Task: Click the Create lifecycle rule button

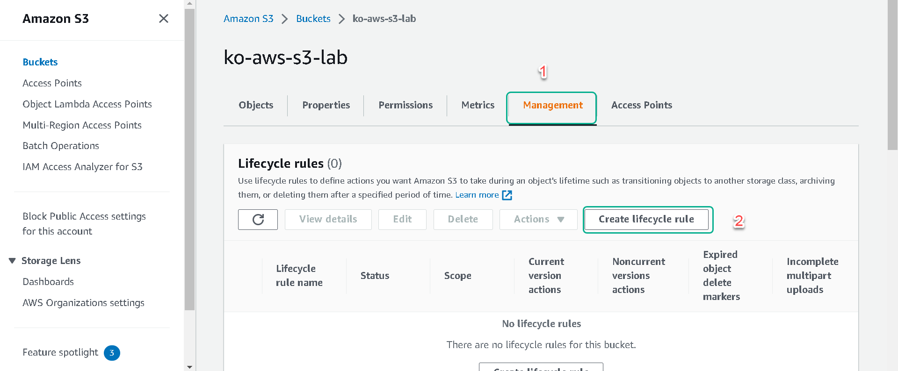Action: point(646,219)
